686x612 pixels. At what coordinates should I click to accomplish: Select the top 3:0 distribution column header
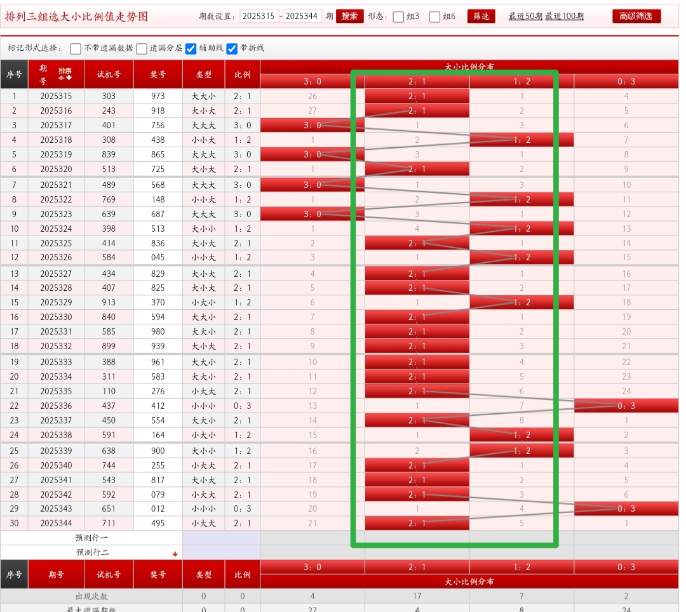(x=313, y=81)
